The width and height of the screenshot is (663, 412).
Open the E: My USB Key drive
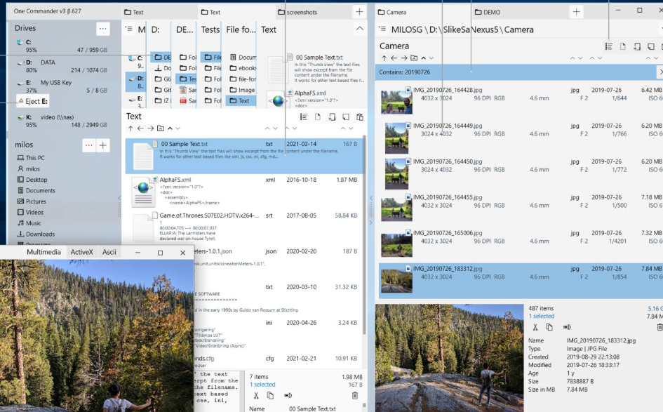pyautogui.click(x=62, y=86)
